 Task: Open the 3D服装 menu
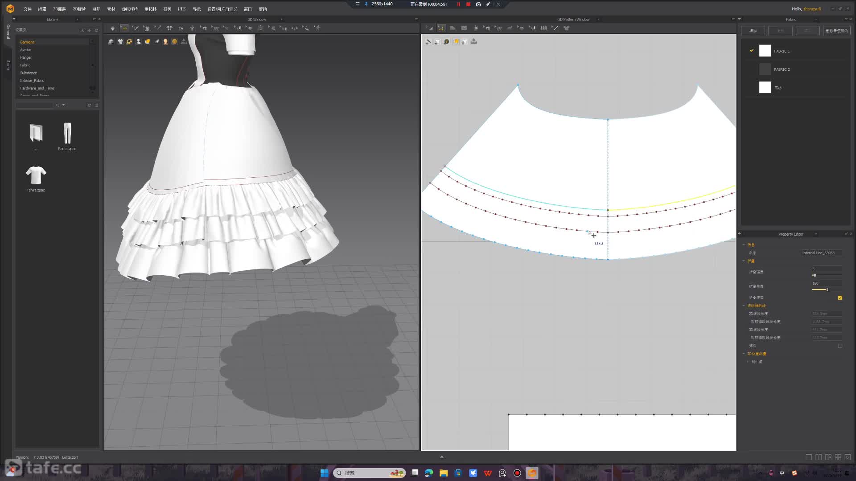(x=59, y=9)
